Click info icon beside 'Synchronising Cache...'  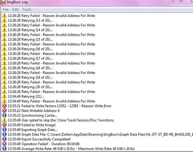(x=4, y=116)
